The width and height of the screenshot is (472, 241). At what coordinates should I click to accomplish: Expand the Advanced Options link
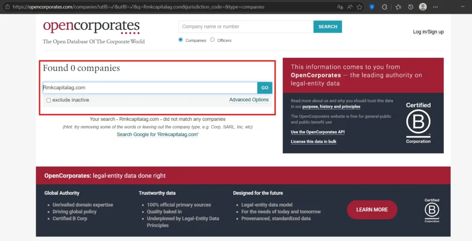[249, 100]
